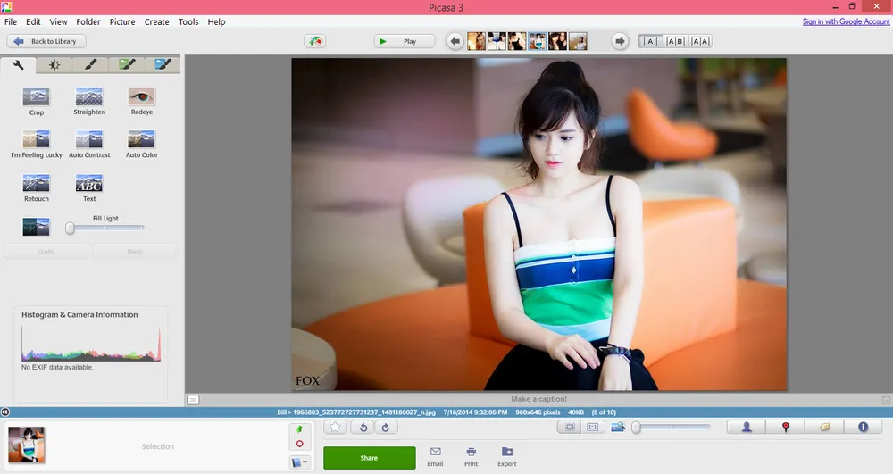
Task: Open the Help menu
Action: (216, 21)
